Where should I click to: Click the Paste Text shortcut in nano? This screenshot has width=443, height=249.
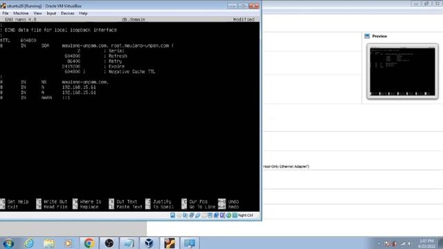click(126, 207)
